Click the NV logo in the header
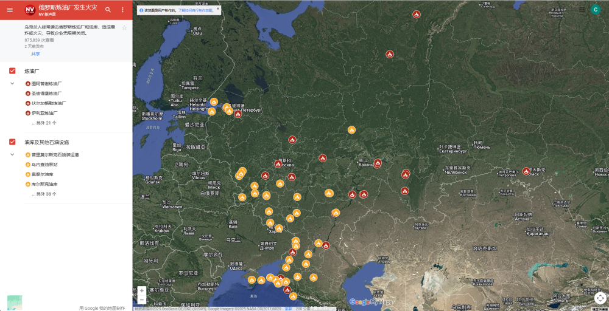This screenshot has height=311, width=609. (30, 10)
